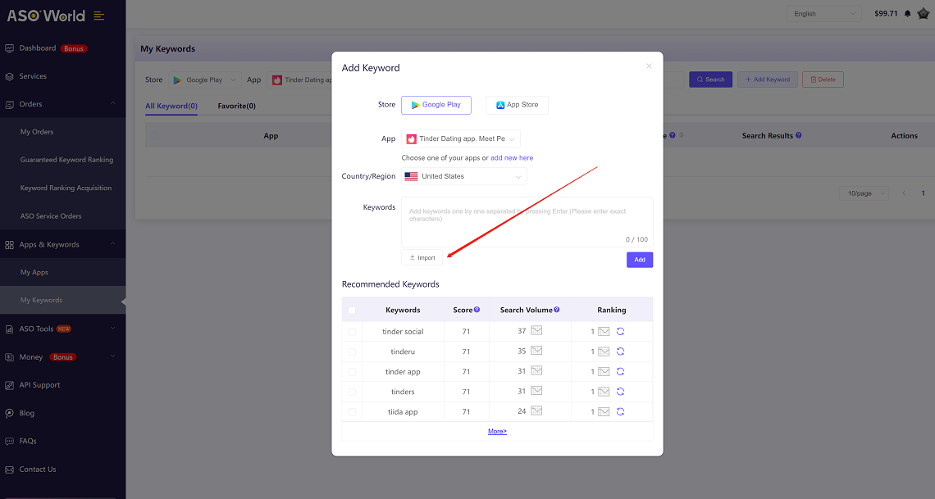The height and width of the screenshot is (499, 935).
Task: Click the Apps & Keywords grid icon
Action: pos(10,245)
